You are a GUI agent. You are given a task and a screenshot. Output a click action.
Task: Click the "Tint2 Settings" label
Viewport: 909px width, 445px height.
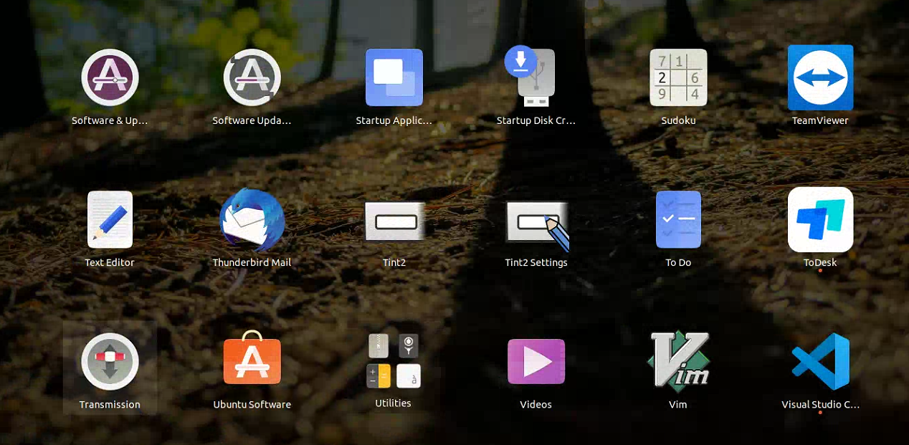[536, 262]
